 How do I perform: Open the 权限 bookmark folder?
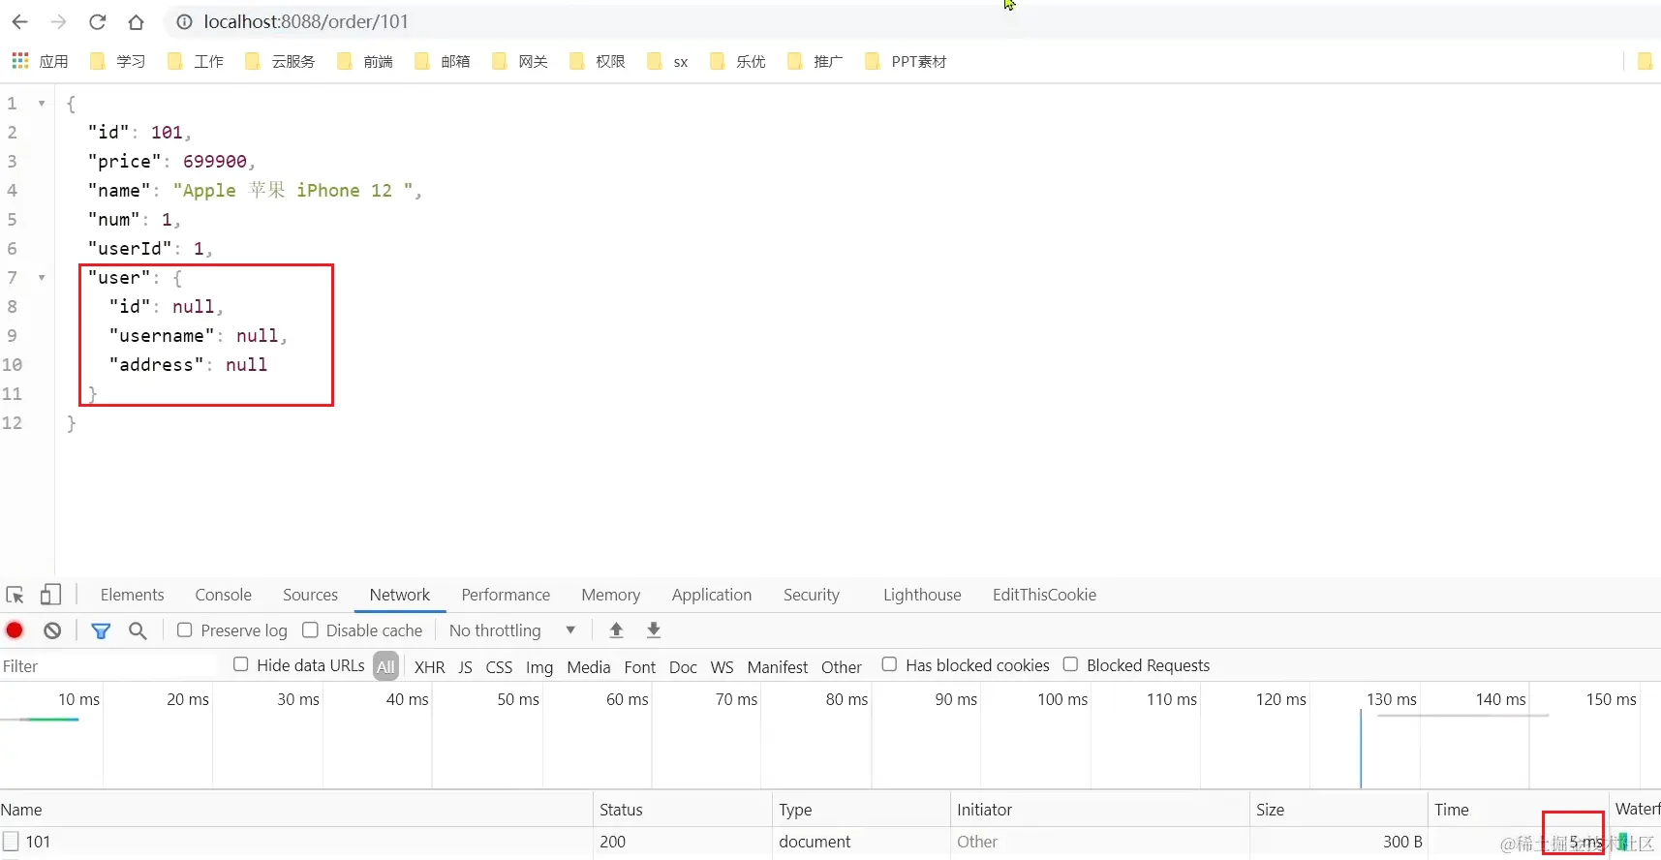(597, 61)
